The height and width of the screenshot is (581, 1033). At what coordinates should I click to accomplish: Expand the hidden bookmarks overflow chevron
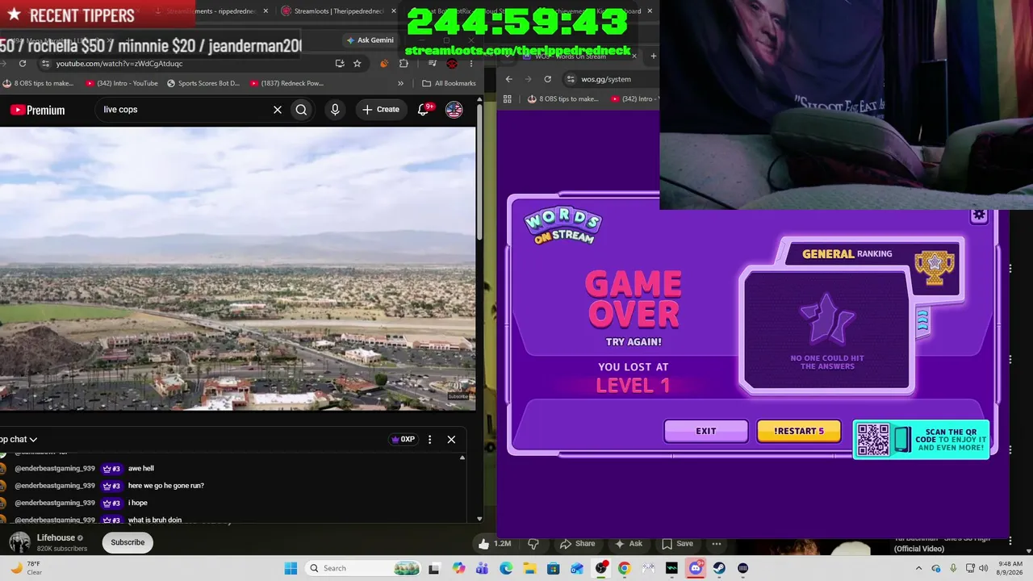[400, 83]
